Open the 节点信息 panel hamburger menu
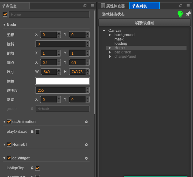193x177 pixels. point(92,6)
